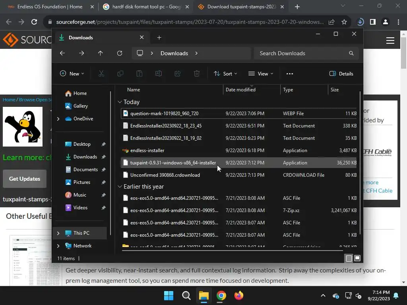The width and height of the screenshot is (407, 305).
Task: Open the See more ellipsis menu in Explorer
Action: pyautogui.click(x=290, y=73)
